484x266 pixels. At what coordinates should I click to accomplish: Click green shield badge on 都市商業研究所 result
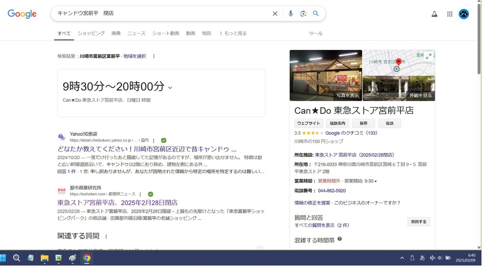[x=150, y=194]
